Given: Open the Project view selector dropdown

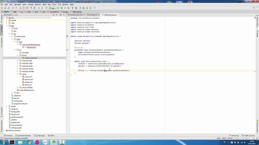Looking at the screenshot, I should 11,15.
